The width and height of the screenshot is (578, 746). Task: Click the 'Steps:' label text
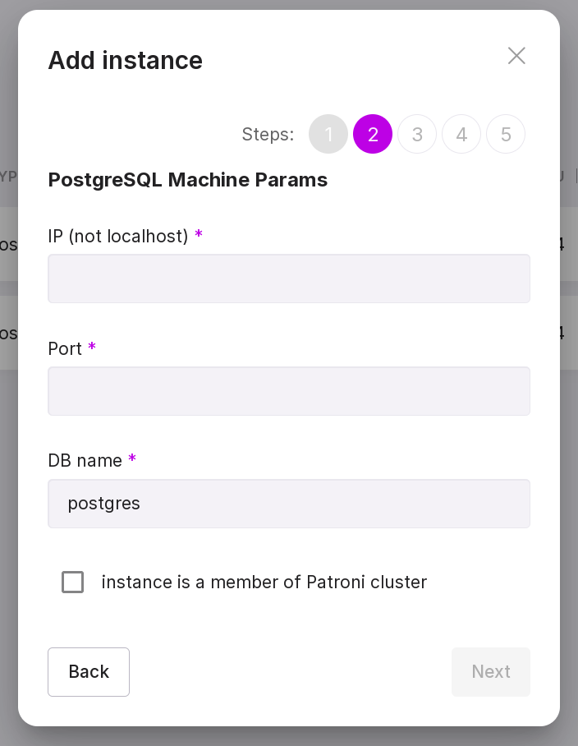click(268, 135)
